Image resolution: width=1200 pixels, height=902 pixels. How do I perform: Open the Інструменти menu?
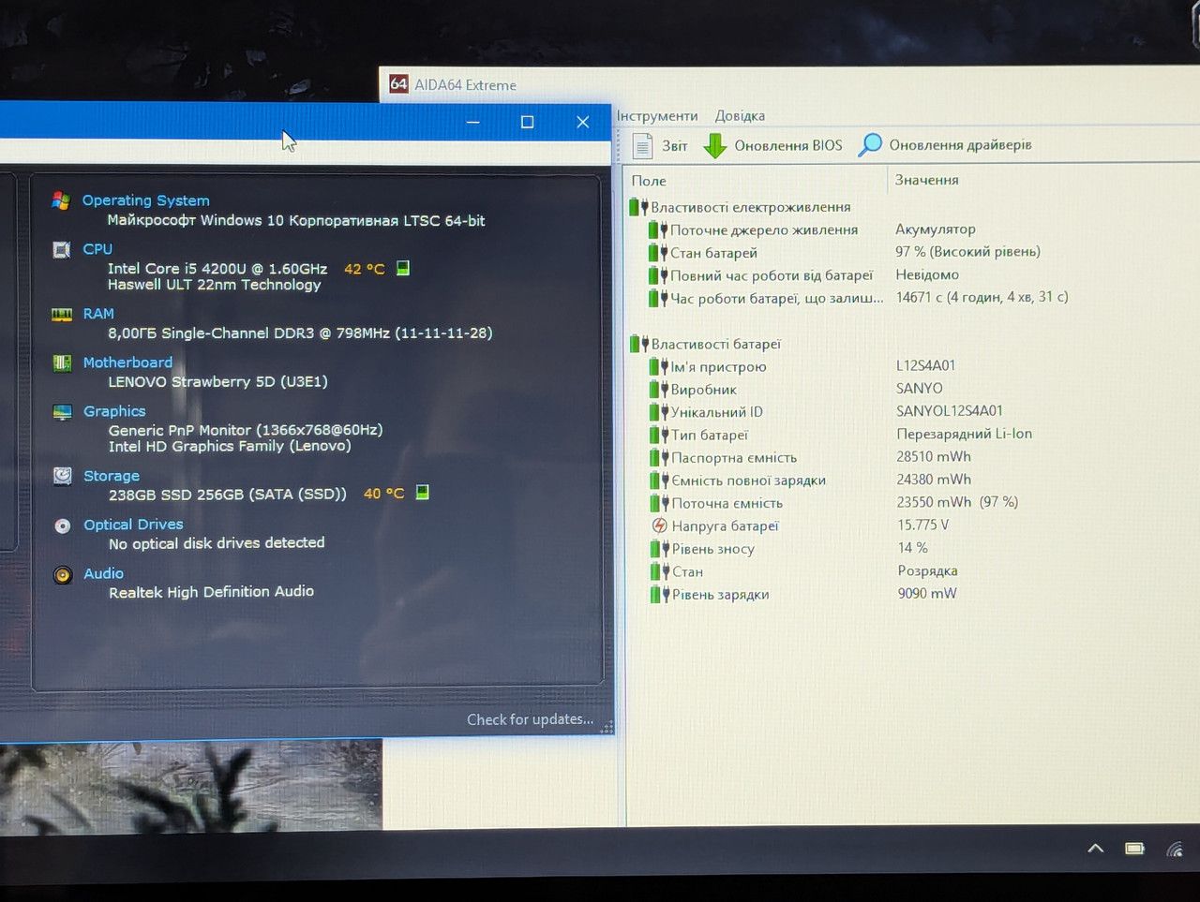657,116
